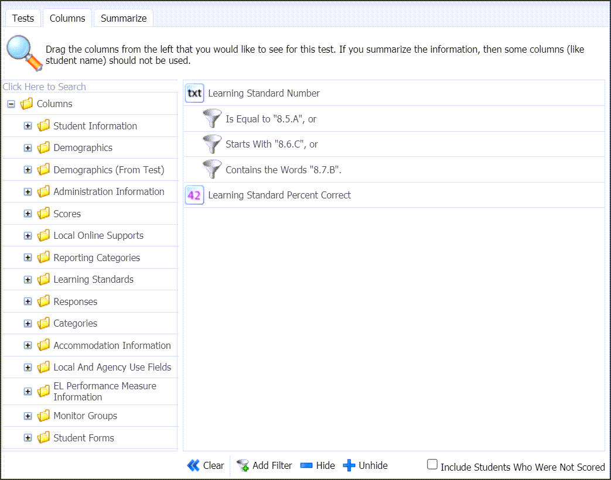
Task: Expand the Accommodation Information node
Action: 28,345
